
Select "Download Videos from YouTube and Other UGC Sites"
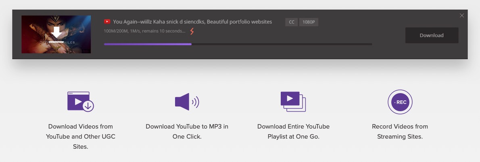tap(80, 137)
